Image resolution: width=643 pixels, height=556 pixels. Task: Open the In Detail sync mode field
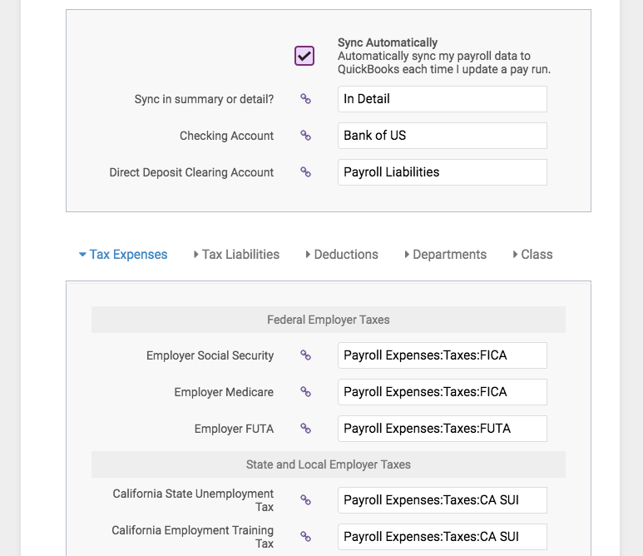point(443,99)
